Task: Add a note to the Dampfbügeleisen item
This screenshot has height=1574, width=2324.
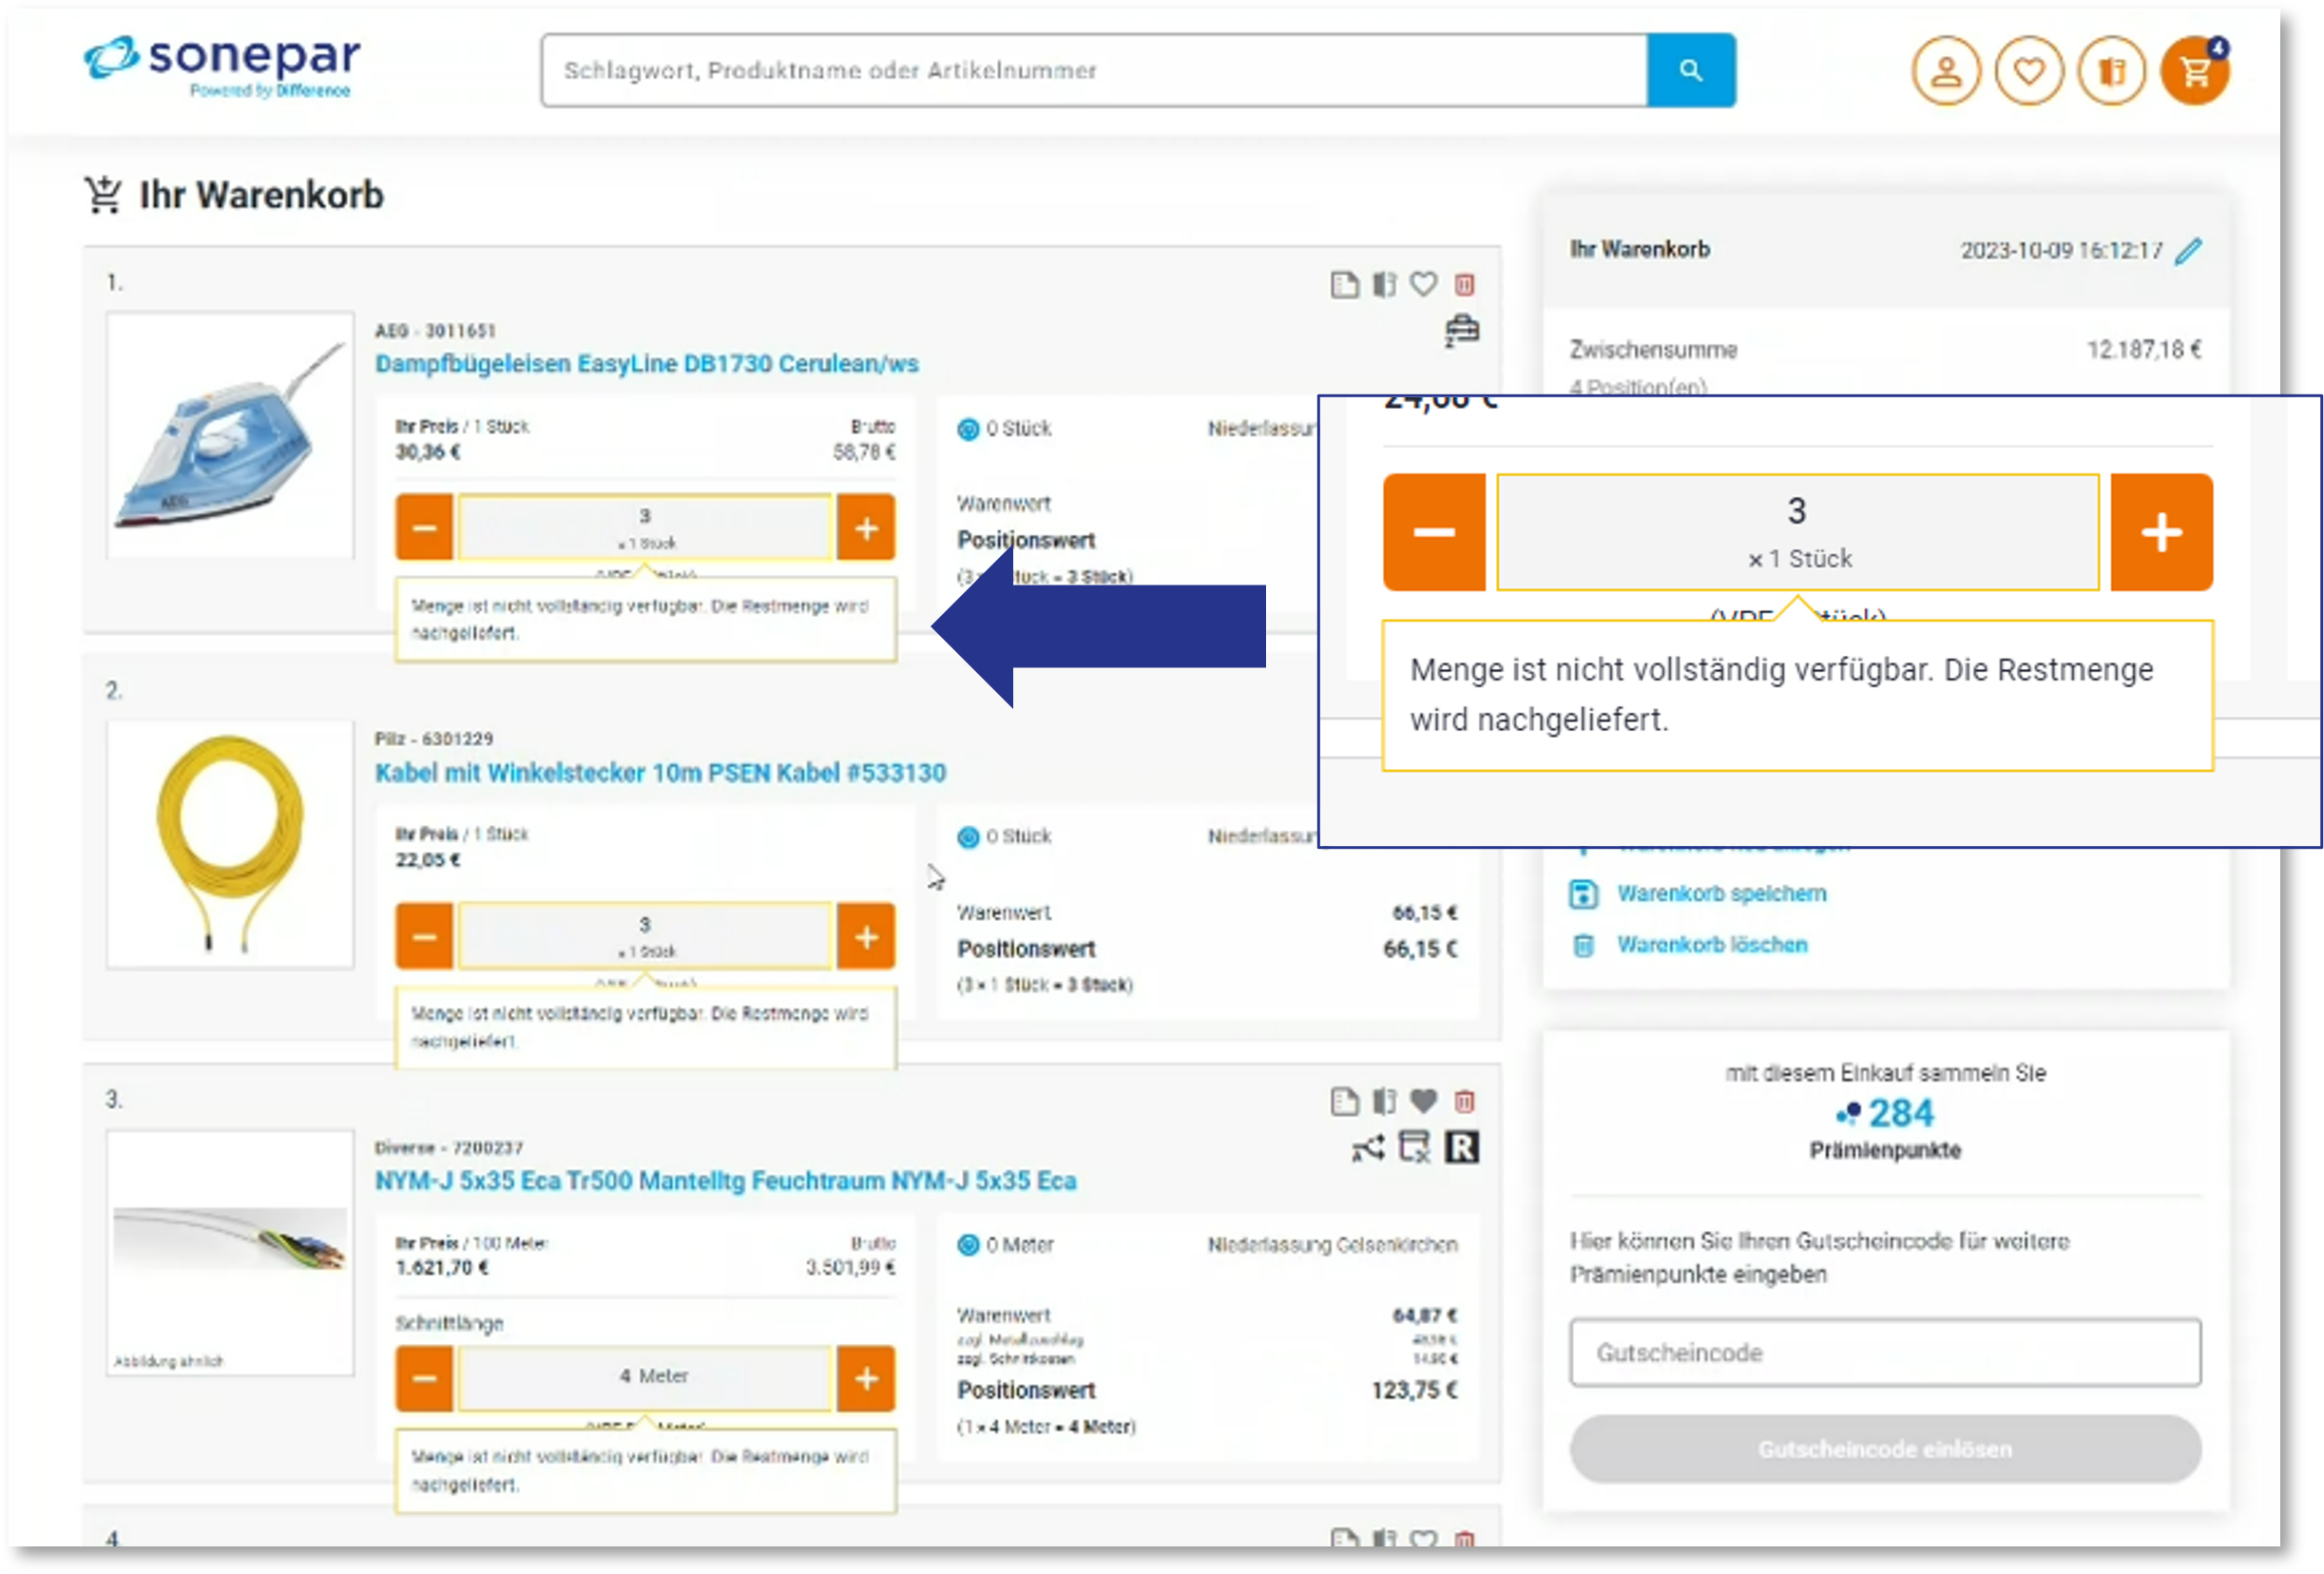Action: pos(1344,285)
